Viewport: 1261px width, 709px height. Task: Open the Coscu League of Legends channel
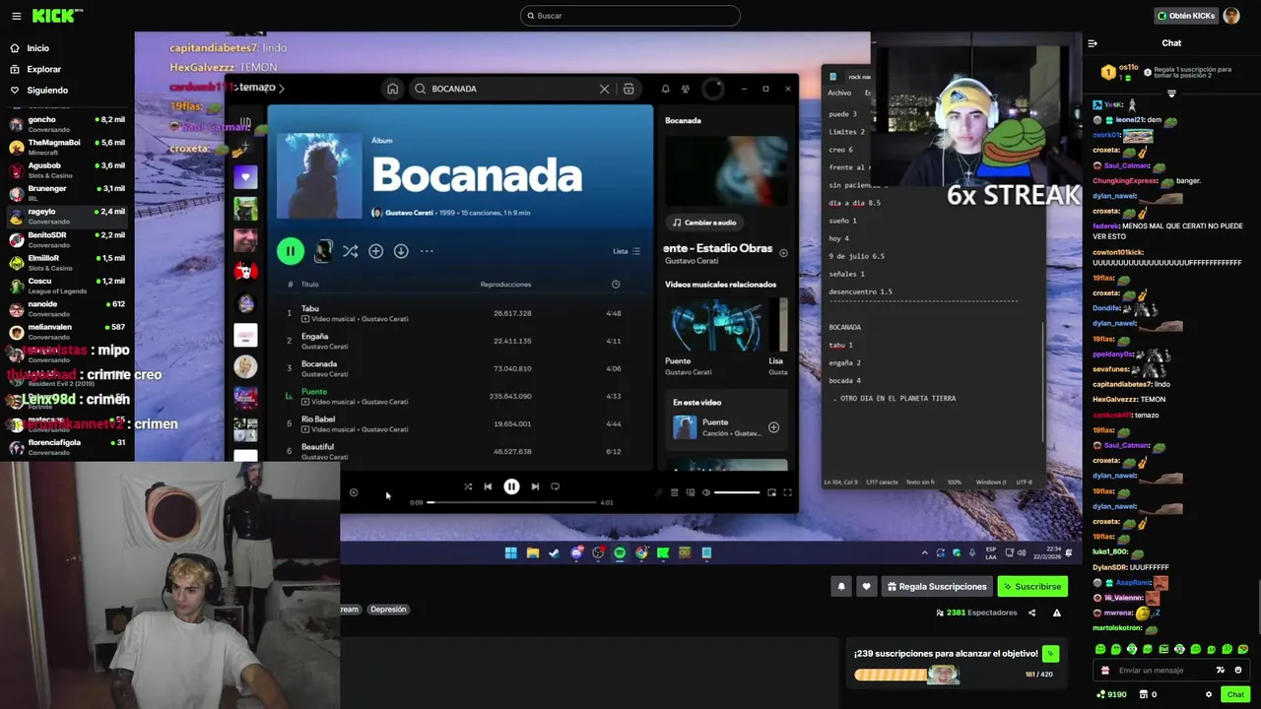pyautogui.click(x=67, y=286)
